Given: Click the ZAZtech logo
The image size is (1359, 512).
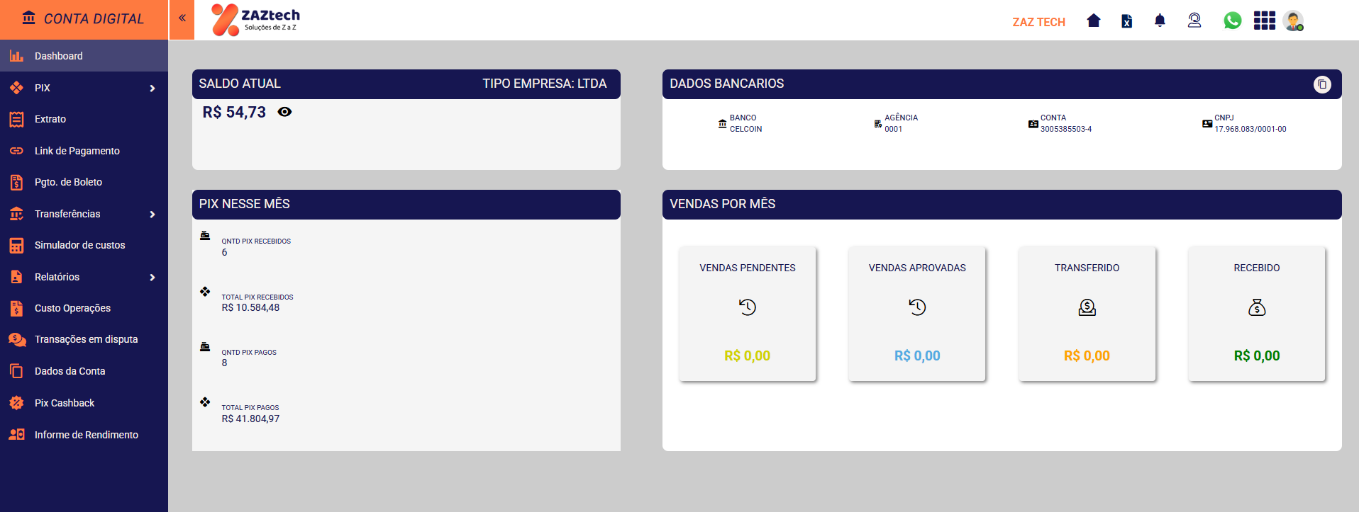Looking at the screenshot, I should 255,20.
